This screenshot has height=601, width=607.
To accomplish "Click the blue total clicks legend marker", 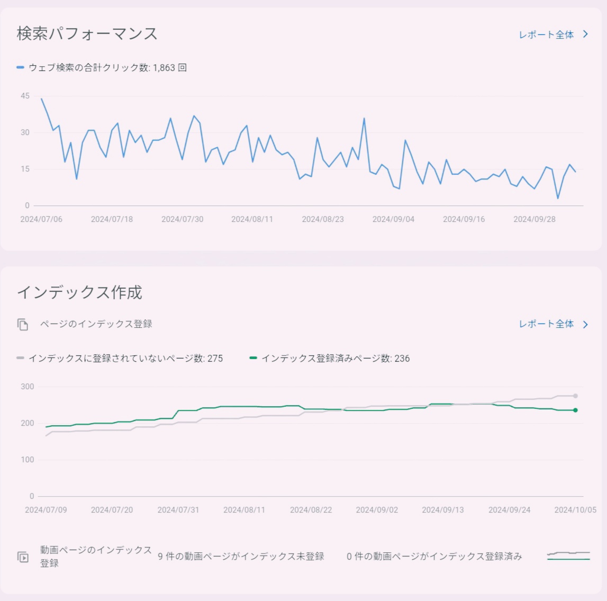I will (21, 67).
